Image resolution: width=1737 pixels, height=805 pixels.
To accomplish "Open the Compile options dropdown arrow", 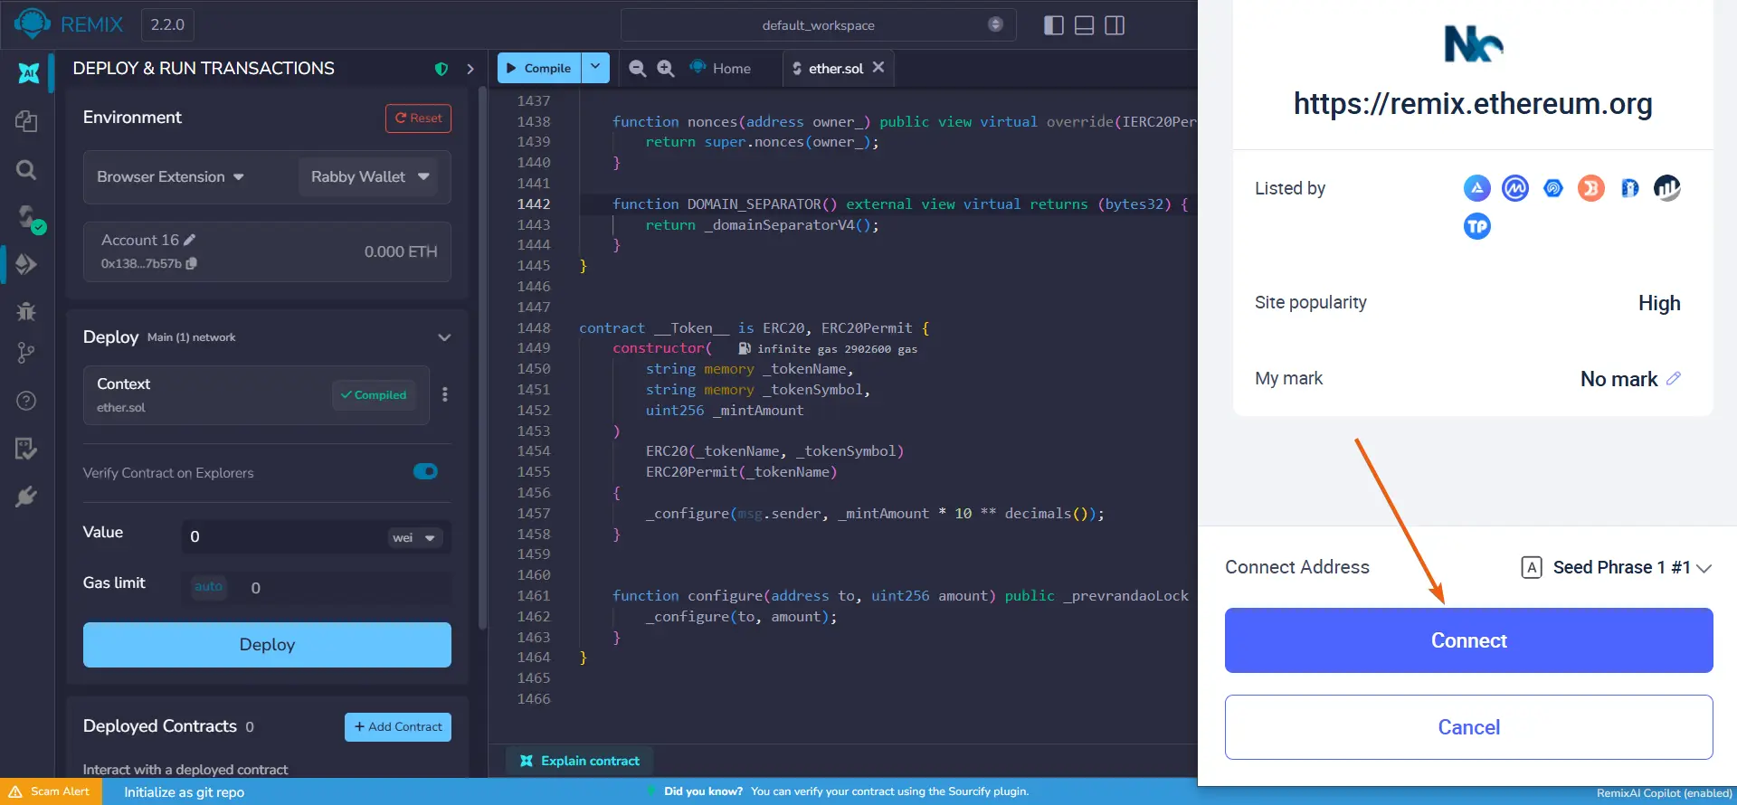I will 595,68.
